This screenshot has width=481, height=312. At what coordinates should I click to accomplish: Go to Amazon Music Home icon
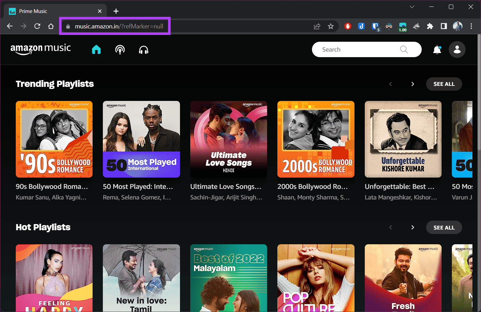pyautogui.click(x=96, y=50)
